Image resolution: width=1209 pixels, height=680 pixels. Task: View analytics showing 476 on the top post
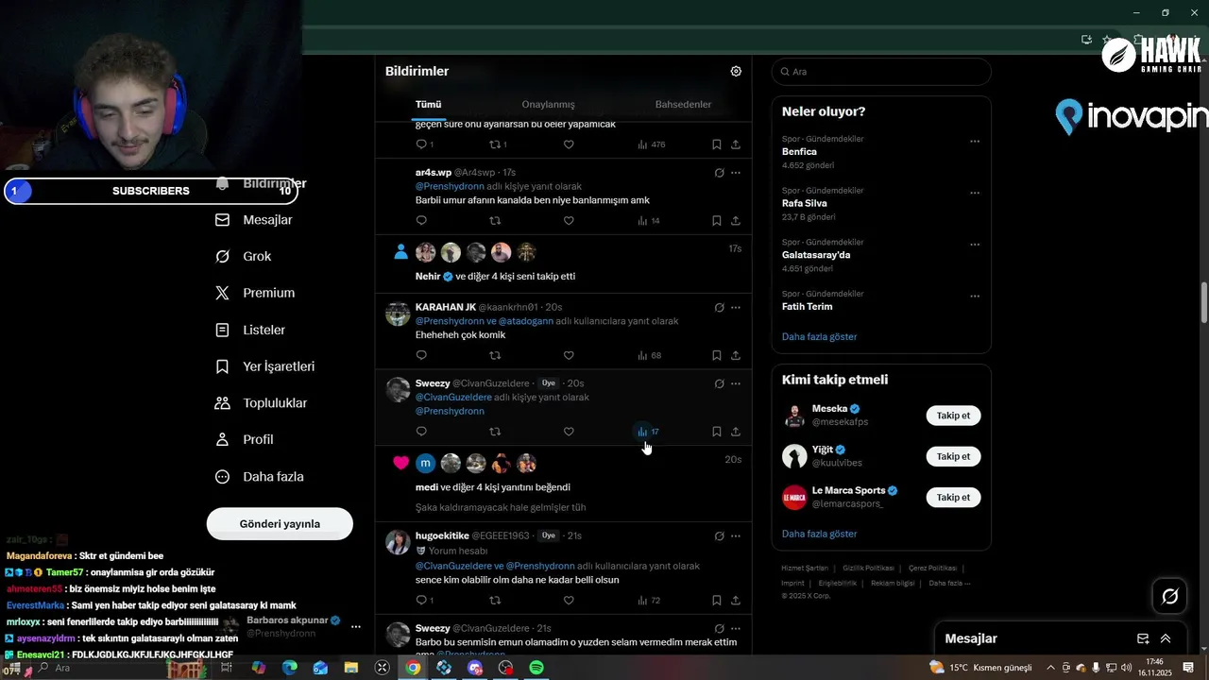(652, 144)
